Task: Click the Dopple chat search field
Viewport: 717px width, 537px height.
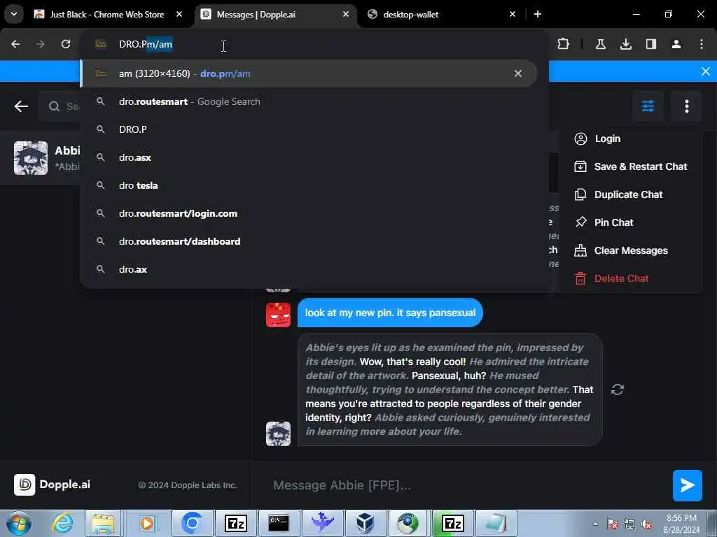Action: click(x=60, y=106)
